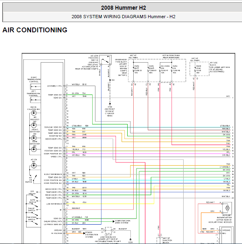The width and height of the screenshot is (242, 244).
Task: Click the 'COMPUTER DATA LINES SYSTEM' reference text
Action: 123,222
